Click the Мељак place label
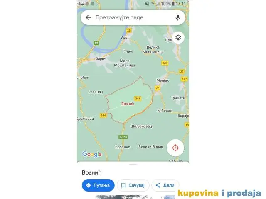Image resolution: width=266 pixels, height=199 pixels. click(163, 80)
